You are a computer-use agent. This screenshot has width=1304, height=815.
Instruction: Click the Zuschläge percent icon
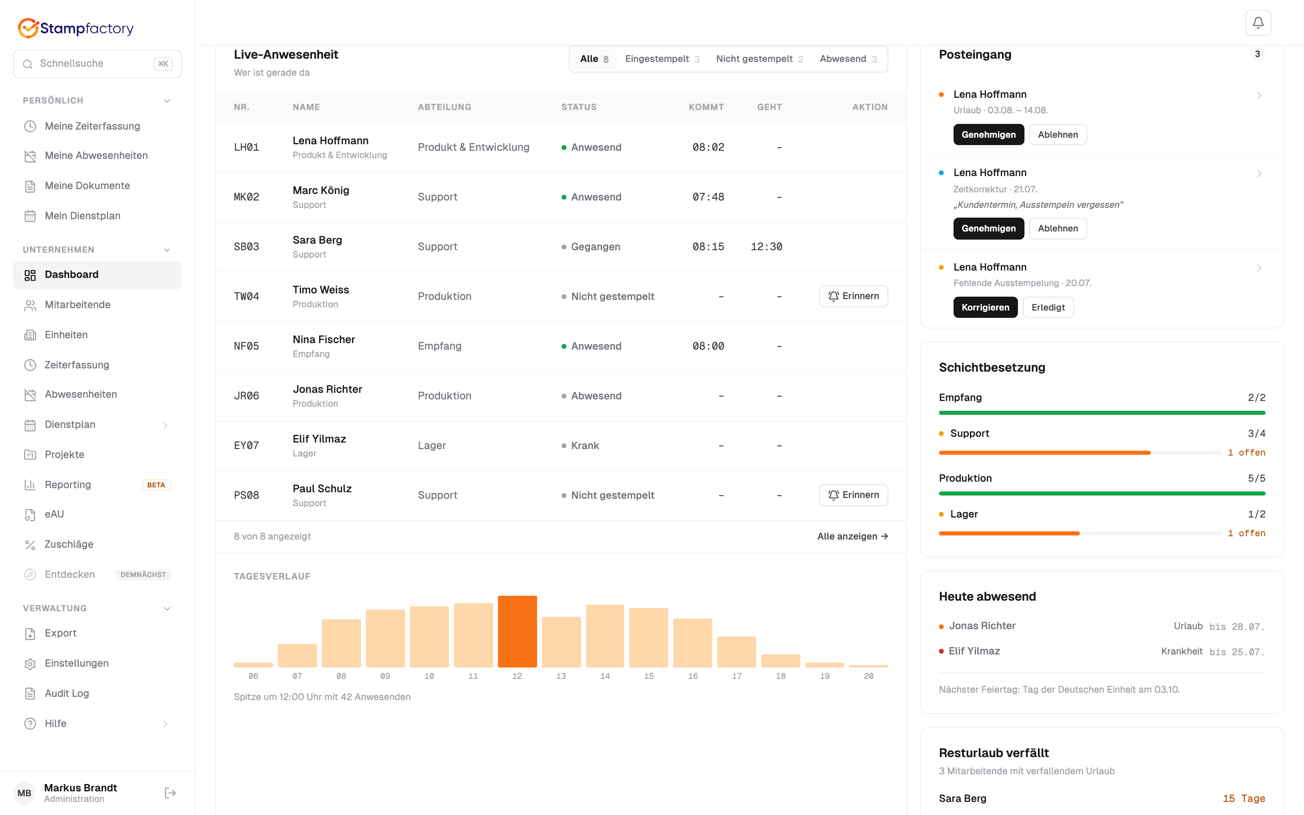click(30, 544)
